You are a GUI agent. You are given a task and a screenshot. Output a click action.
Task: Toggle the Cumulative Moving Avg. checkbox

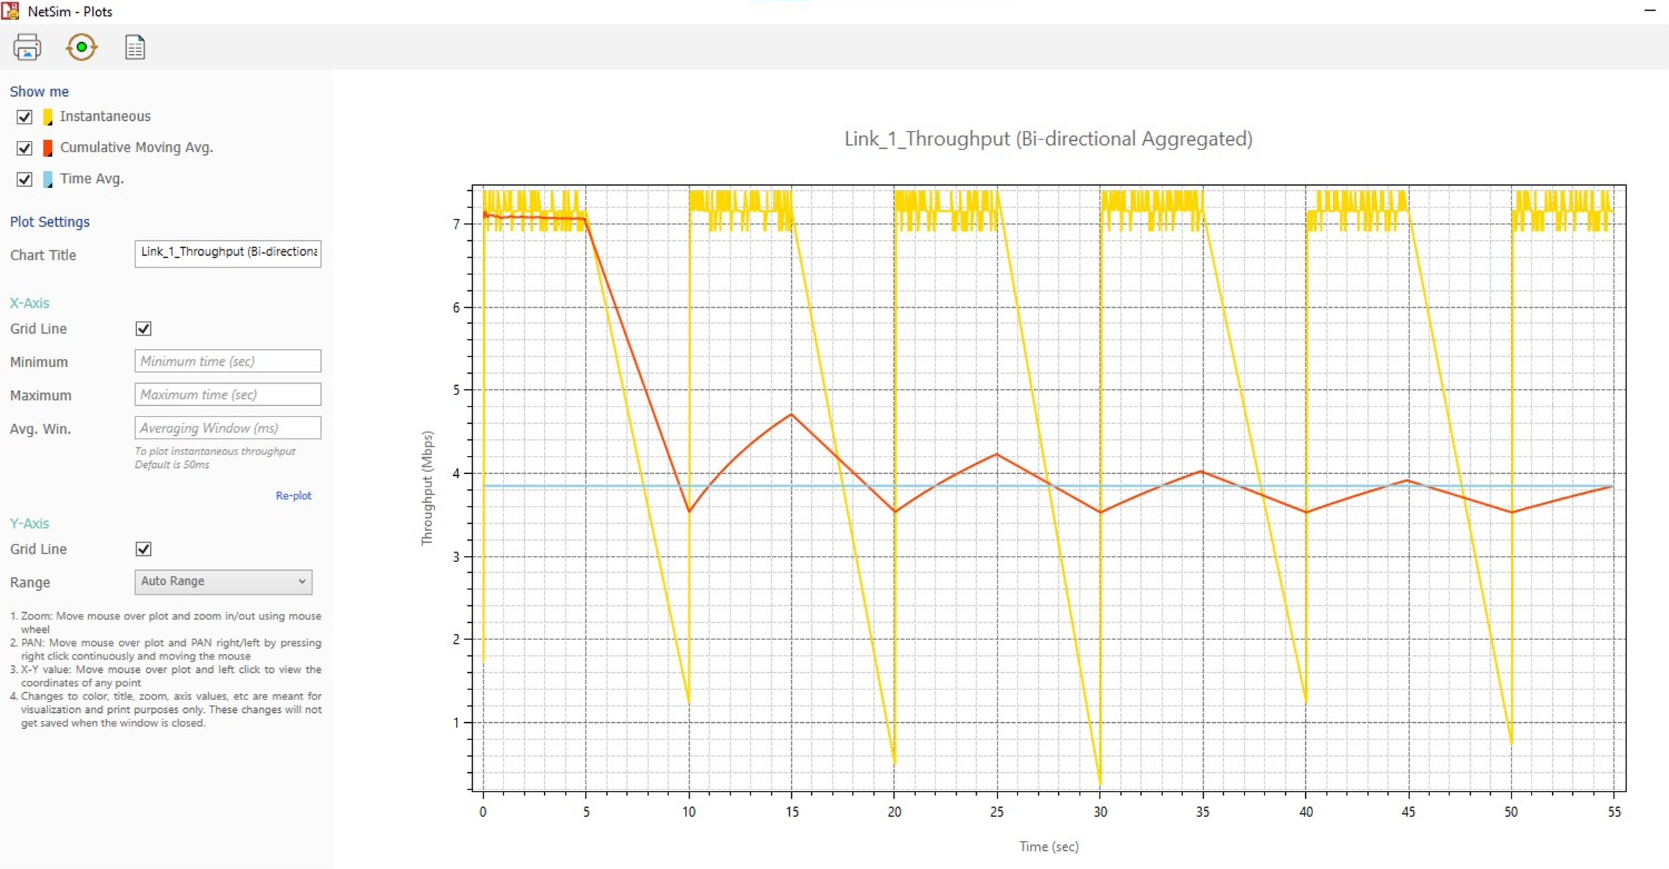[25, 148]
